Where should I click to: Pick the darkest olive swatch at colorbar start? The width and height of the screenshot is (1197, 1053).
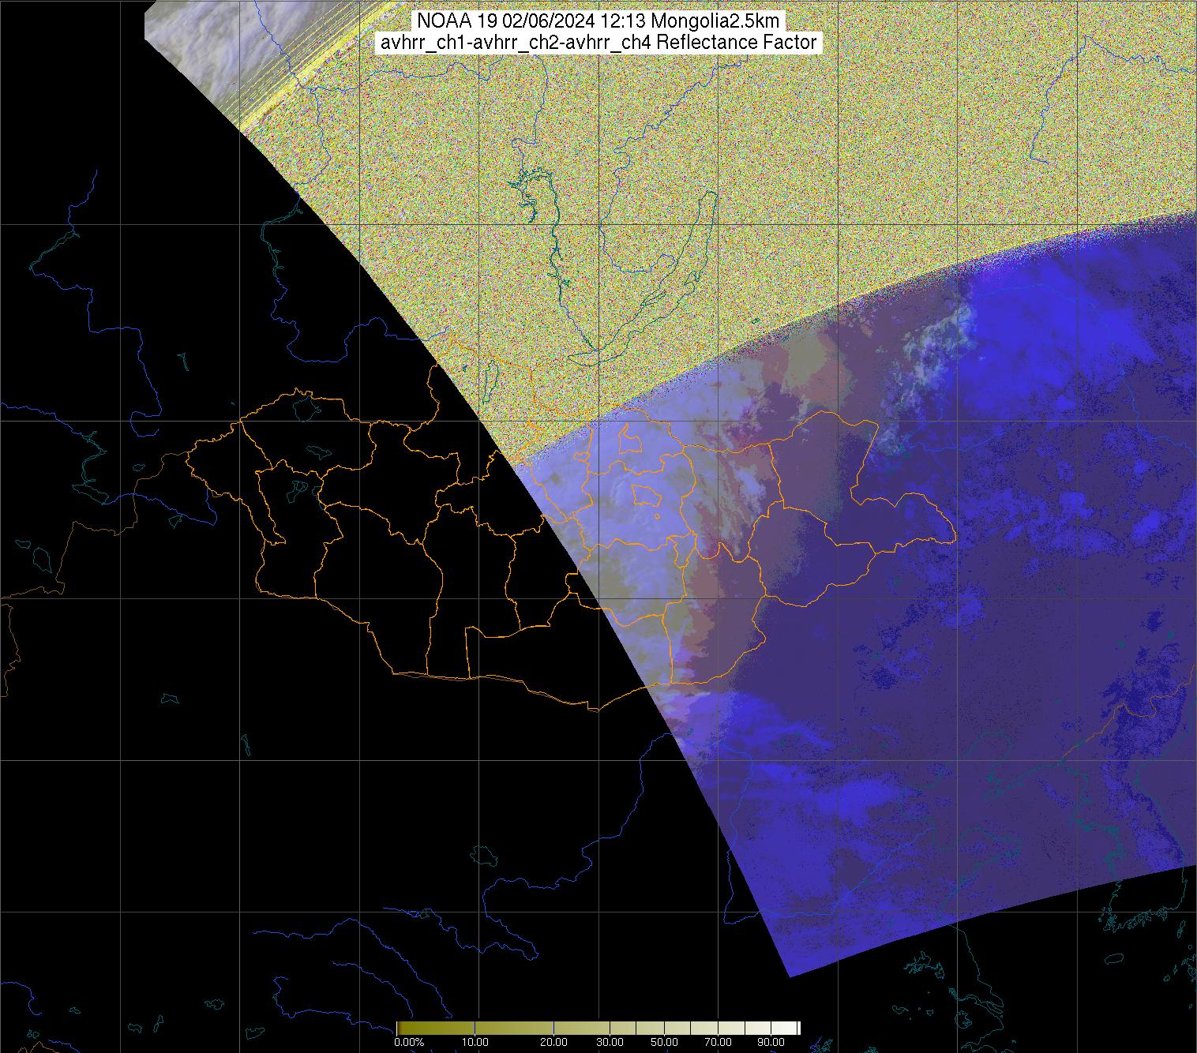click(x=400, y=1028)
